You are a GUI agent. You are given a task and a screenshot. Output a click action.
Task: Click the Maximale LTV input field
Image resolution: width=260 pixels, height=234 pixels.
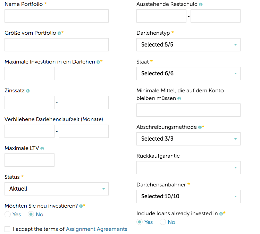(x=30, y=160)
